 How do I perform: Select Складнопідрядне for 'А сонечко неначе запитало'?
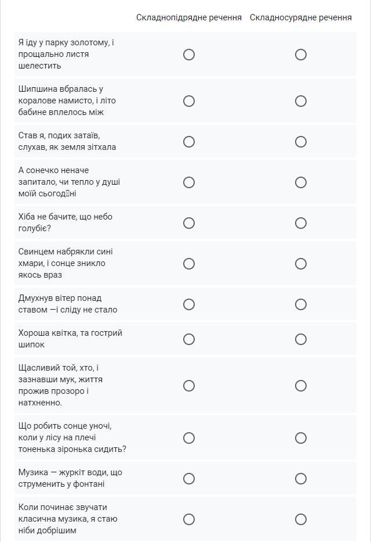189,182
